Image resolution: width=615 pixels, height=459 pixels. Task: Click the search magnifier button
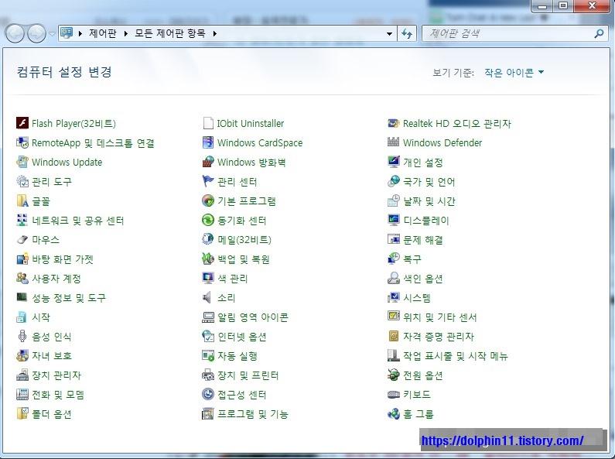[599, 34]
